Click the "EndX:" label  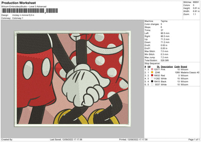(x=147, y=45)
